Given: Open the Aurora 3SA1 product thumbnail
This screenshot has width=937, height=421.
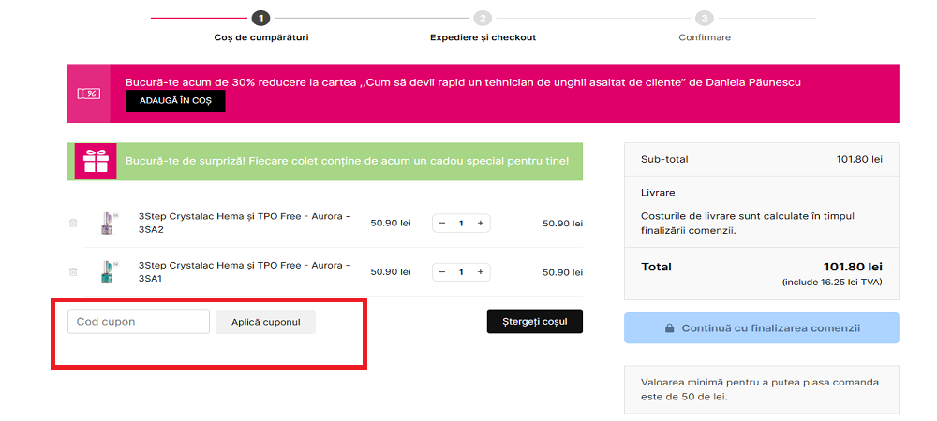Looking at the screenshot, I should coord(107,272).
